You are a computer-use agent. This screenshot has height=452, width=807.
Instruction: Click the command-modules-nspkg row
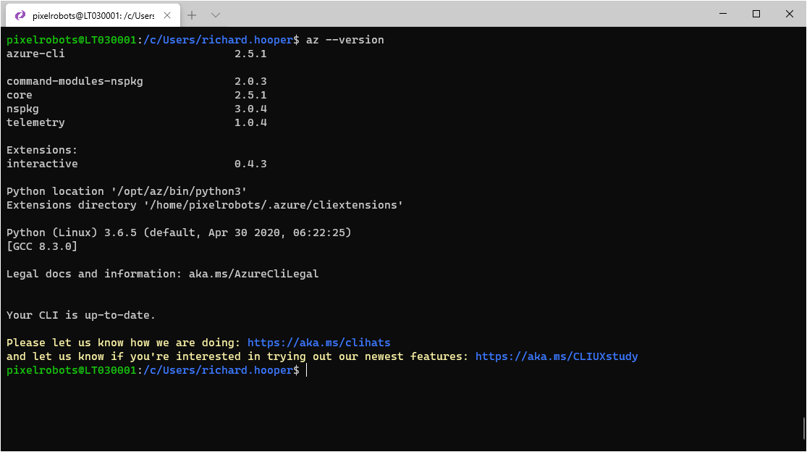[x=136, y=81]
